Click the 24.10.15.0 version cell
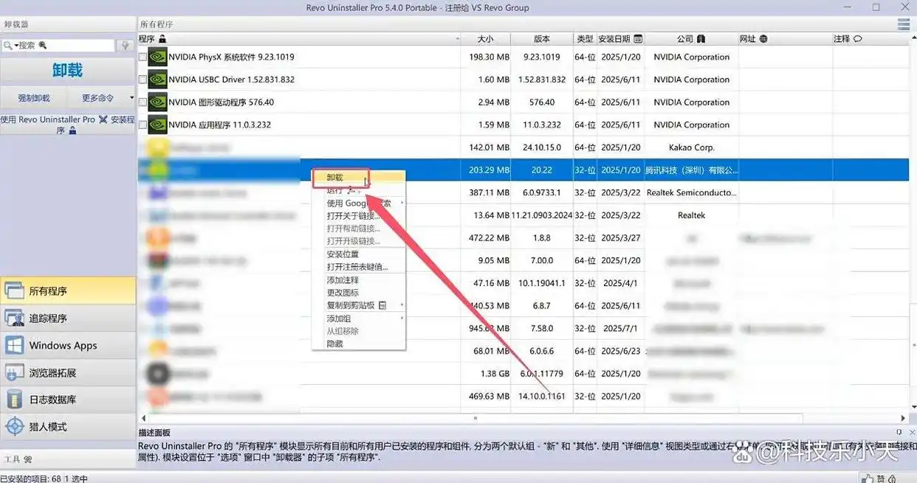Viewport: 917px width, 483px height. point(542,147)
